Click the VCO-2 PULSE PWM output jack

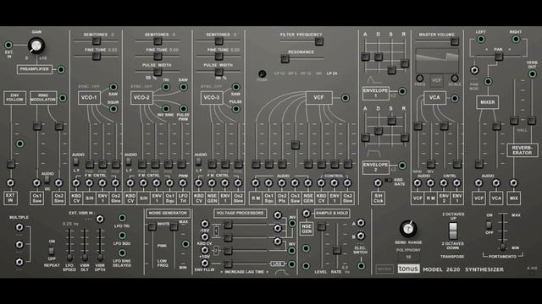tap(183, 109)
